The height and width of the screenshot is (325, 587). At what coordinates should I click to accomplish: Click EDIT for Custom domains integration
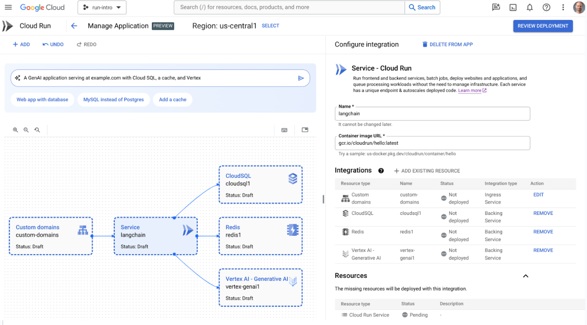point(538,195)
